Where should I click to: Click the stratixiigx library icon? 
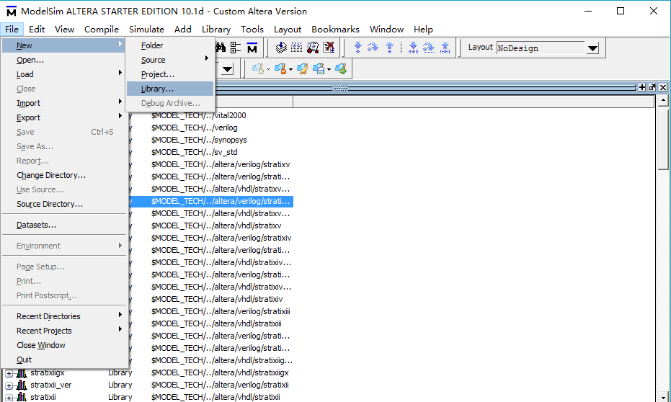point(22,373)
